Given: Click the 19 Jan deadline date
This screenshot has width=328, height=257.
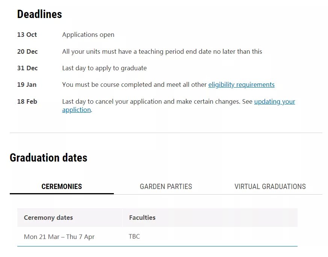Looking at the screenshot, I should (27, 85).
